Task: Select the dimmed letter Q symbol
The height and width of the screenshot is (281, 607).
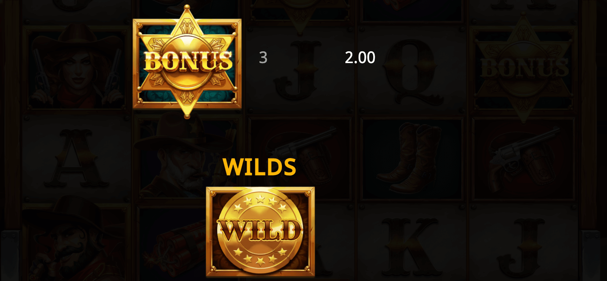Action: click(411, 72)
